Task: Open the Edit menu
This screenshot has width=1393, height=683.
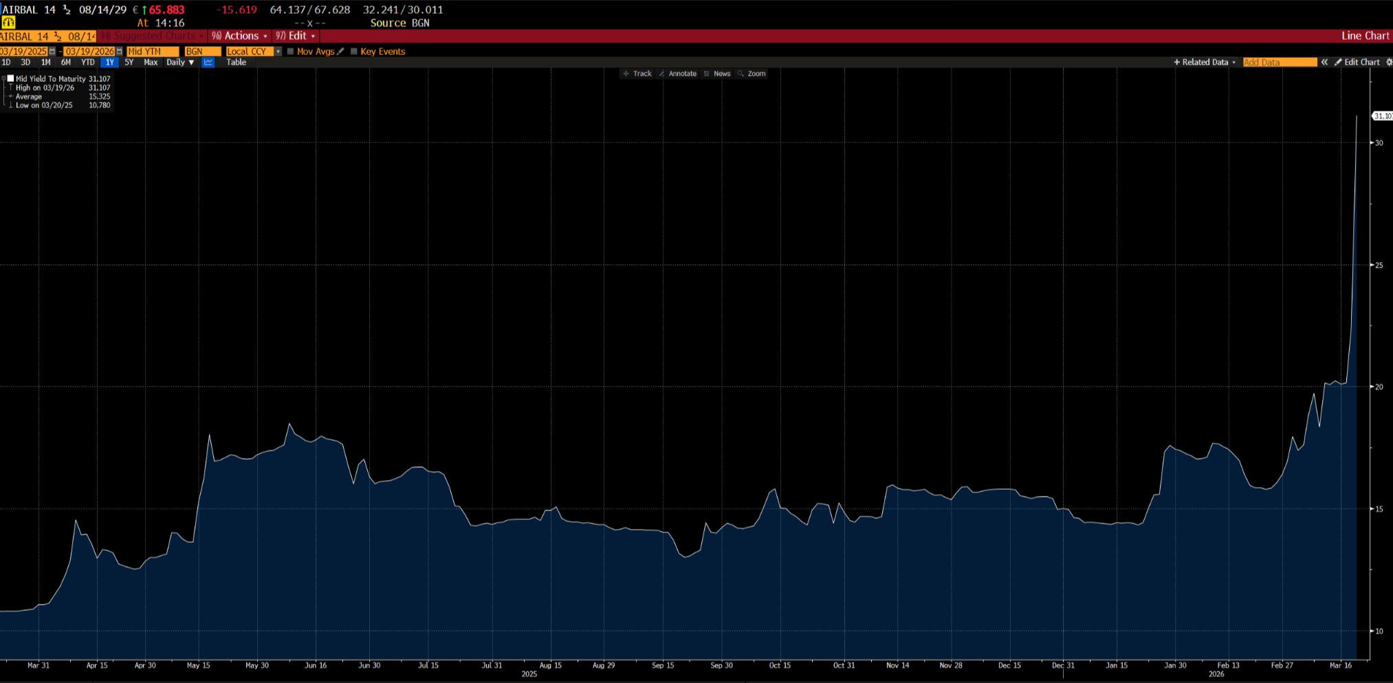Action: pos(296,36)
